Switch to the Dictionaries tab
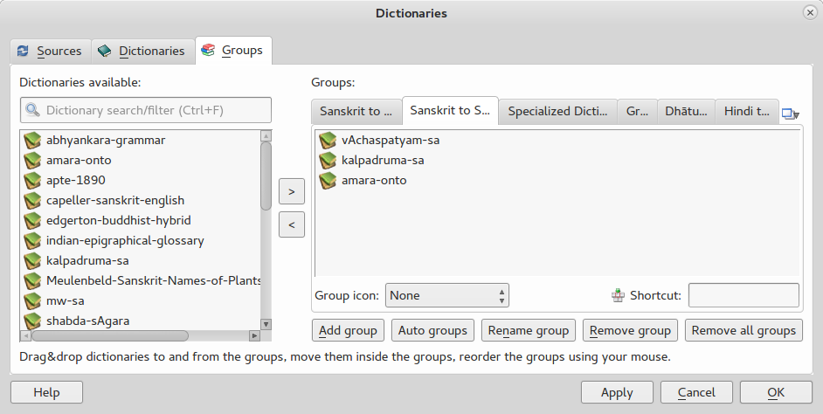Image resolution: width=823 pixels, height=414 pixels. click(x=142, y=51)
